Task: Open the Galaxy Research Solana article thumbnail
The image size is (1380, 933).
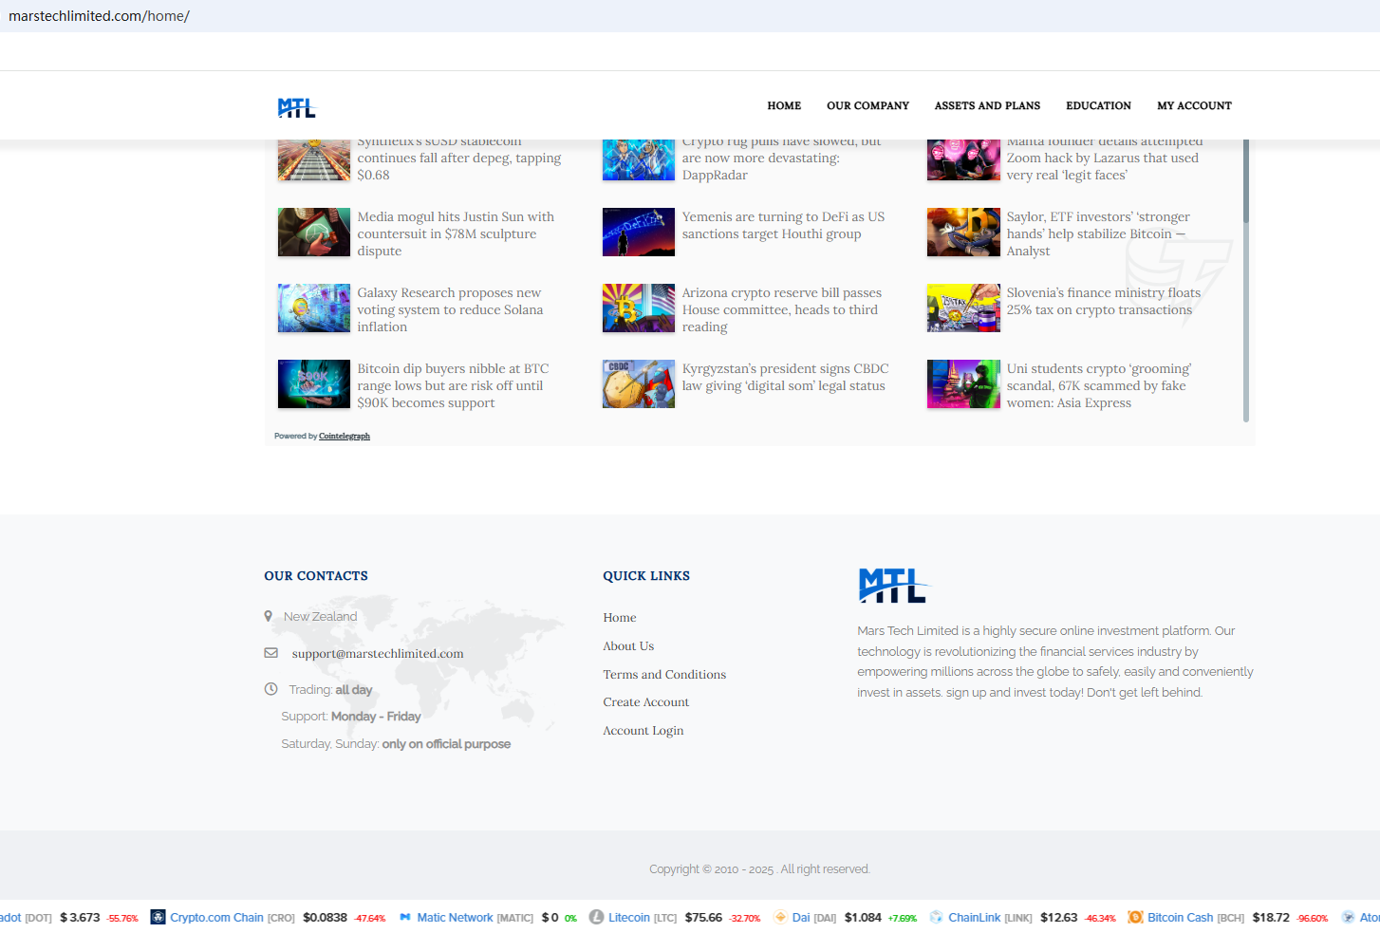Action: pyautogui.click(x=314, y=308)
